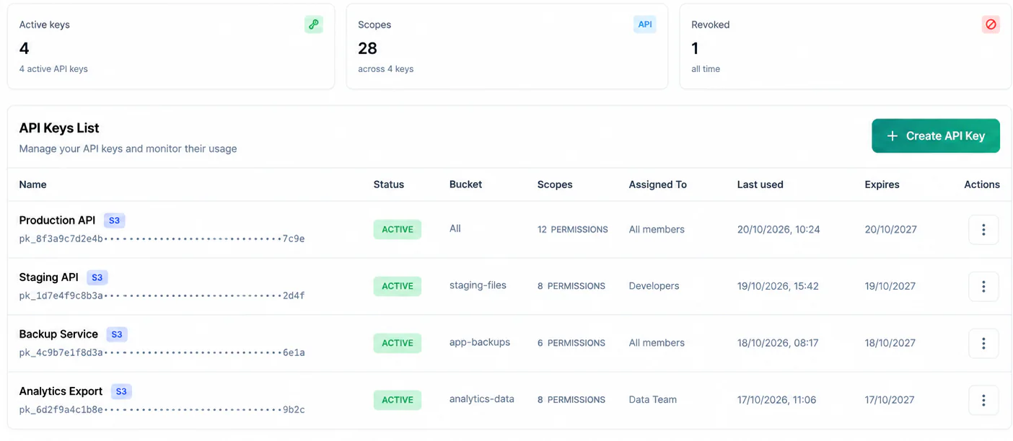
Task: Click 12 PERMISSIONS for Production API
Action: [572, 229]
